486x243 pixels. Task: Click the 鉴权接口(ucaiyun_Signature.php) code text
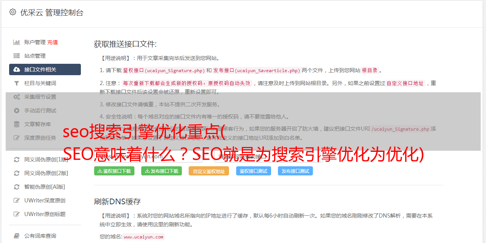tap(164, 70)
